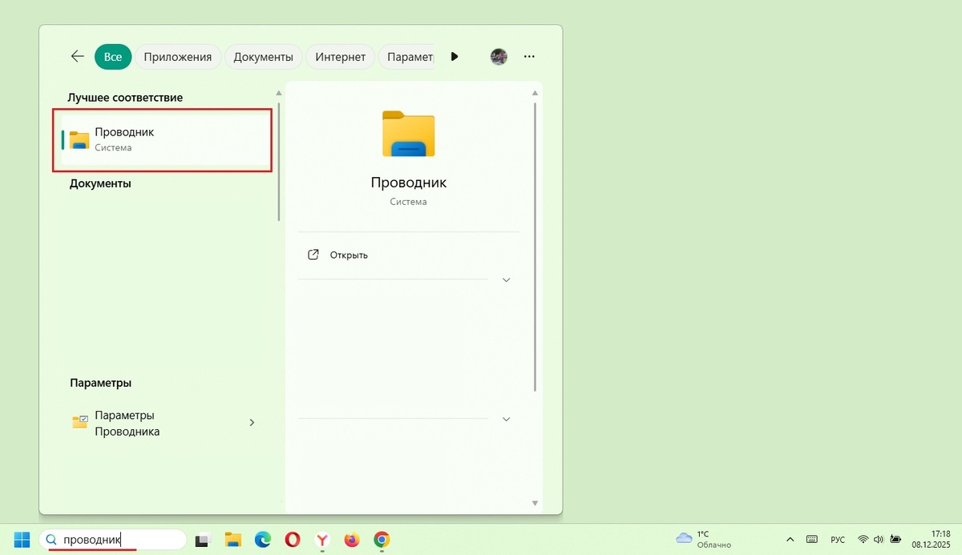The image size is (962, 555).
Task: Click the Документы section heading
Action: pos(100,183)
